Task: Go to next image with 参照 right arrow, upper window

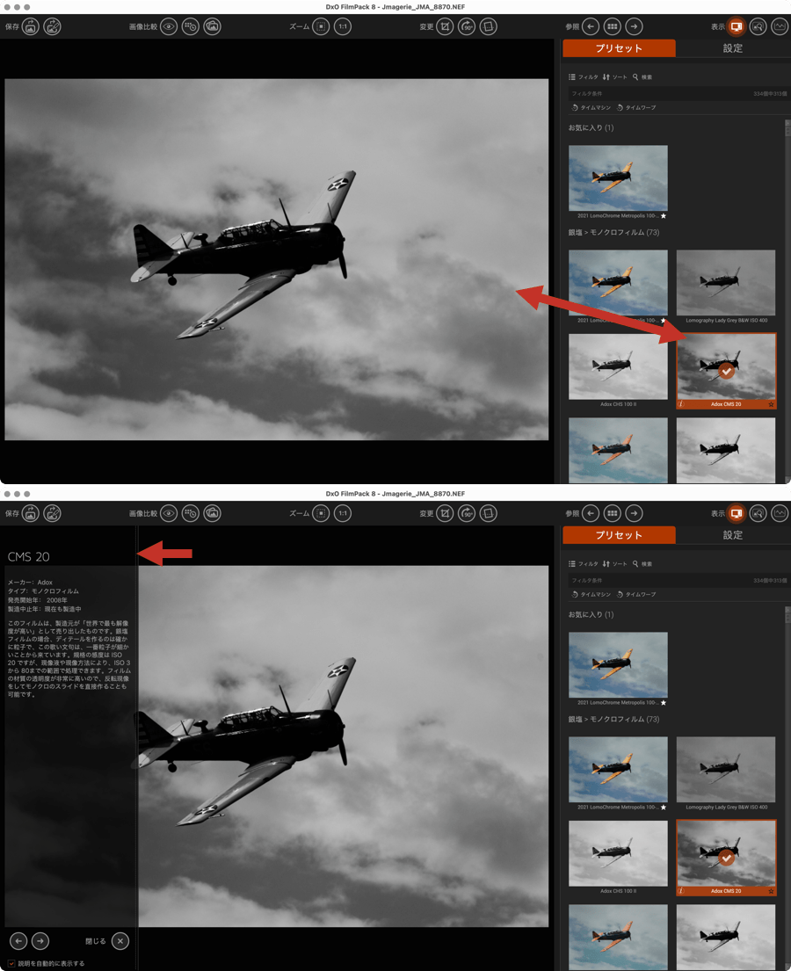Action: (634, 26)
